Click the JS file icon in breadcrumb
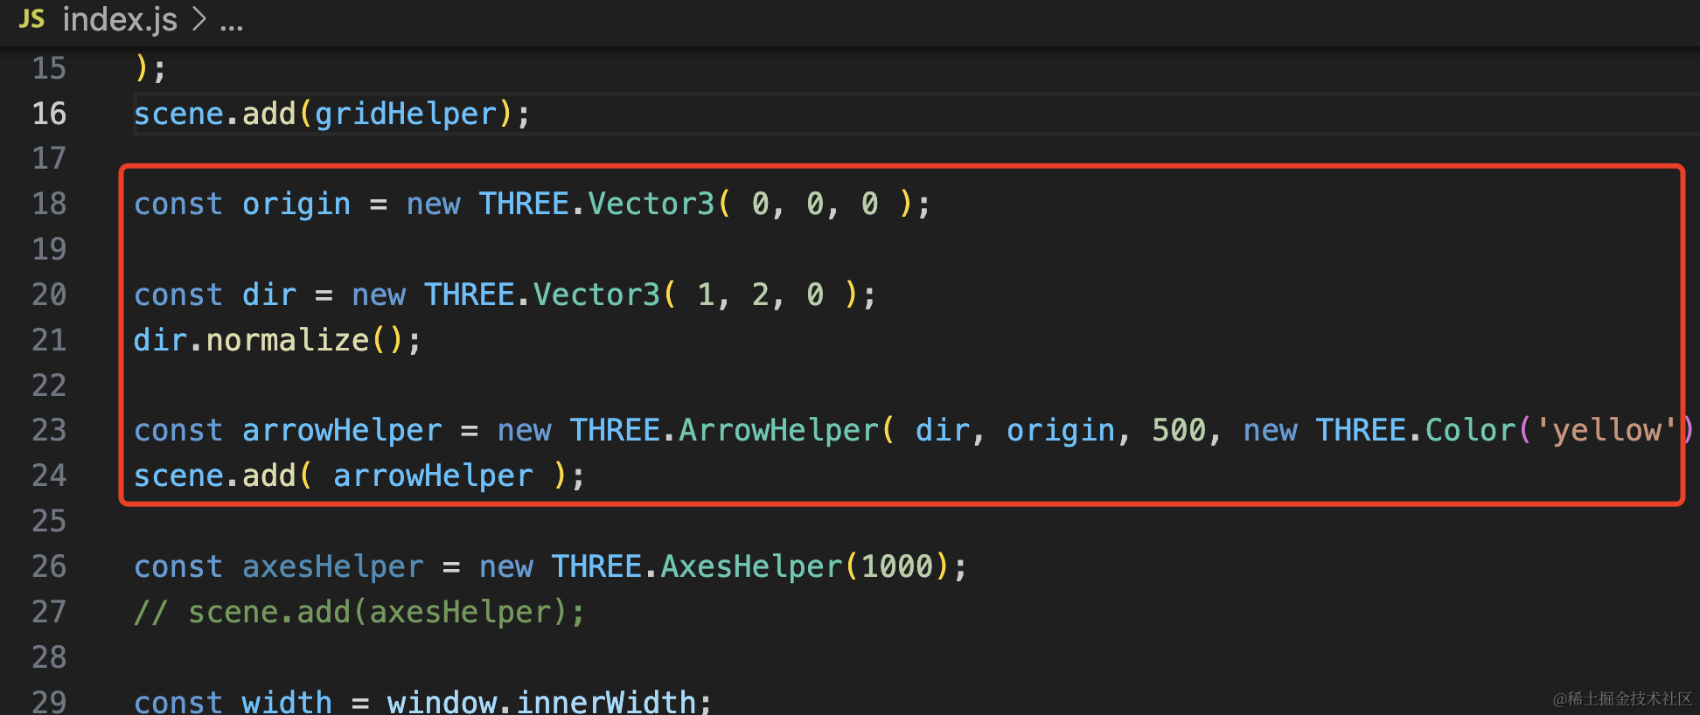The width and height of the screenshot is (1700, 715). (x=31, y=18)
